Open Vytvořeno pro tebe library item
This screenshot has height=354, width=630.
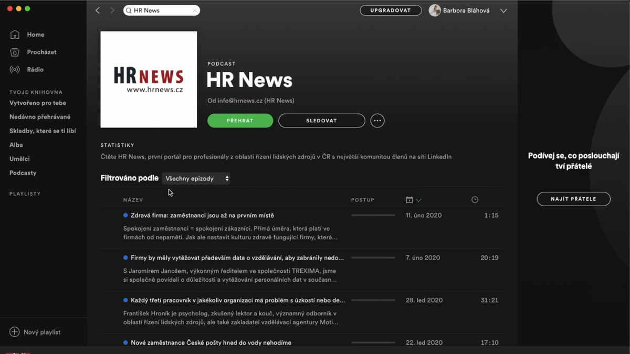pos(38,103)
